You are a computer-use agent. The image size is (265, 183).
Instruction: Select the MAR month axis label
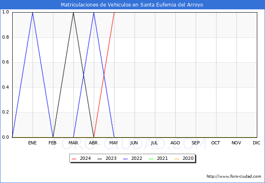pyautogui.click(x=73, y=143)
